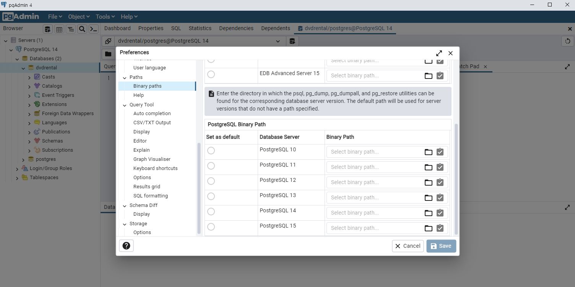Viewport: 575px width, 287px height.
Task: Expand the Schemas tree node
Action: tap(29, 141)
